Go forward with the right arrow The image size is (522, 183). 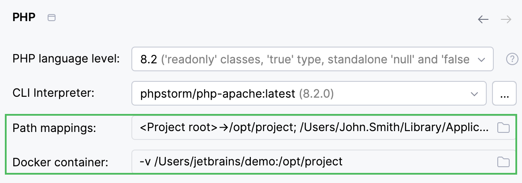(506, 19)
